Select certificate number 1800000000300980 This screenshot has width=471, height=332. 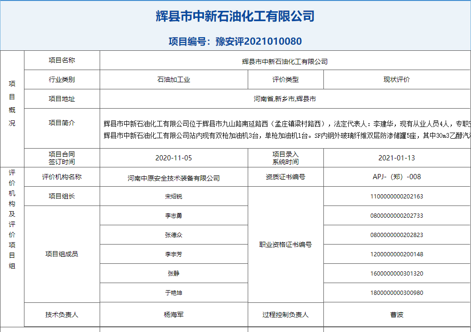[397, 292]
